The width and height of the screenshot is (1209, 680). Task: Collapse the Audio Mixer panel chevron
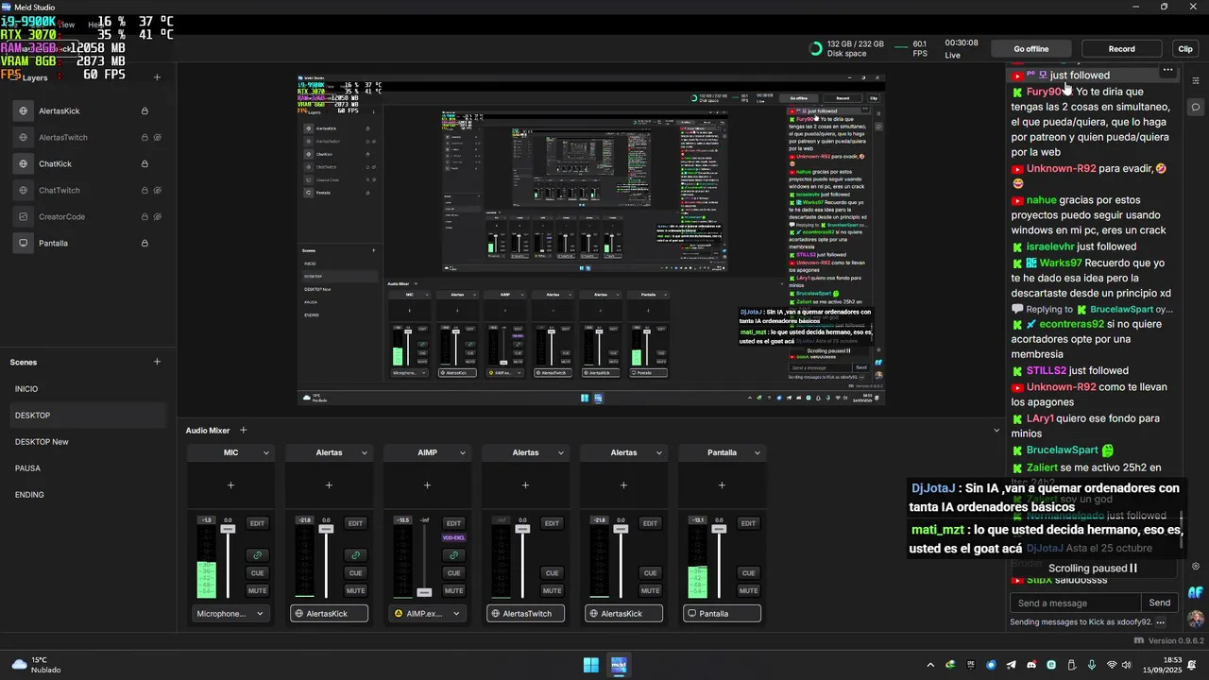coord(996,431)
